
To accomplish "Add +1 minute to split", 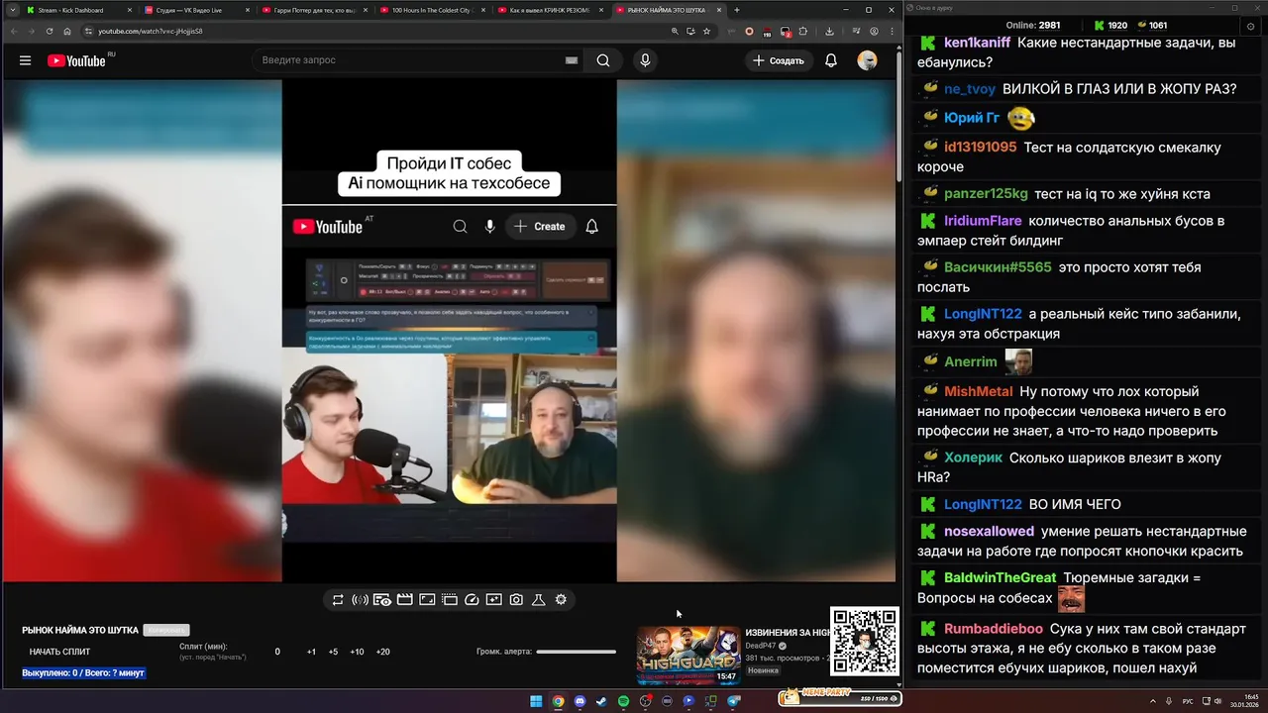I will point(311,652).
